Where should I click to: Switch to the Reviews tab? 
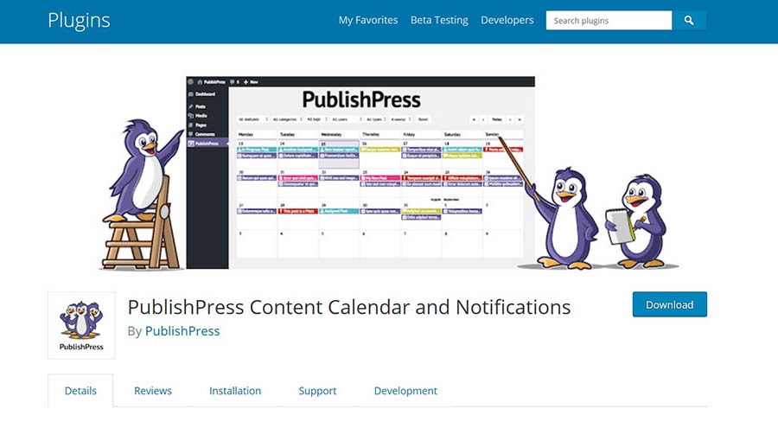153,391
